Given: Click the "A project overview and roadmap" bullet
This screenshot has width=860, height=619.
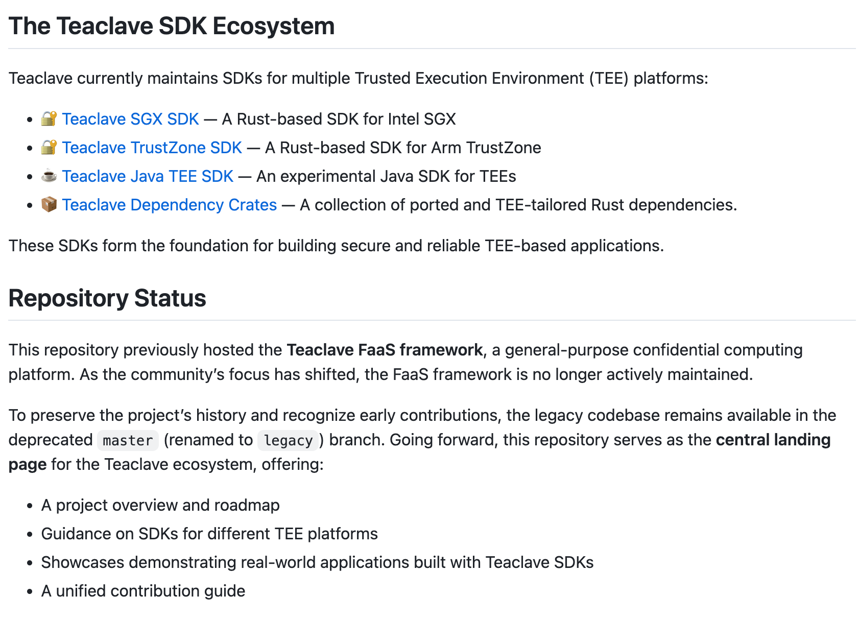Looking at the screenshot, I should click(x=160, y=505).
